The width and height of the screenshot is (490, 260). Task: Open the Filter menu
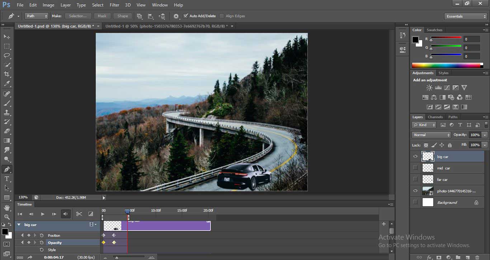(x=114, y=5)
